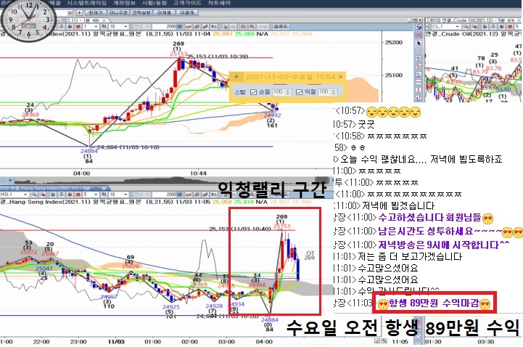Click the analog clock widget
This screenshot has height=347, width=523.
(x=26, y=20)
